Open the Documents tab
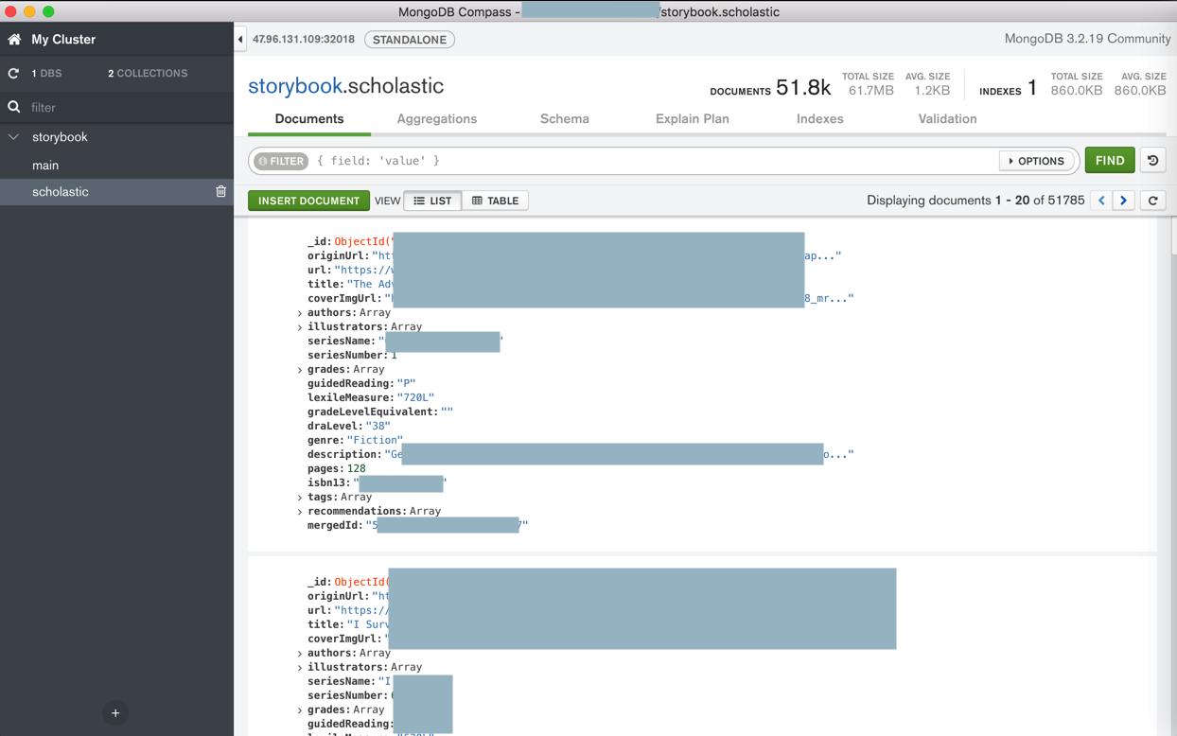 pyautogui.click(x=309, y=119)
